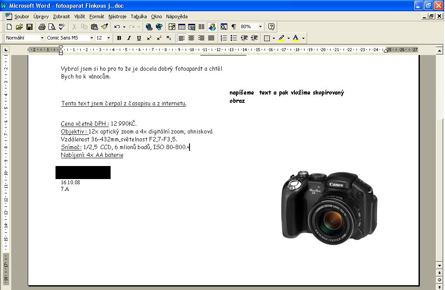The image size is (445, 290).
Task: Open the 80% zoom dropdown
Action: coord(260,27)
